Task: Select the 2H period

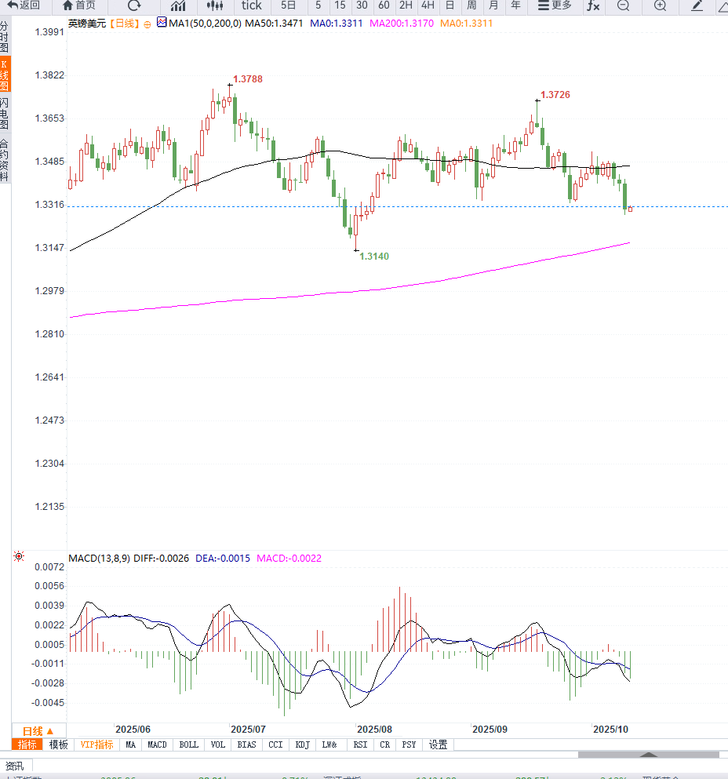Action: click(x=406, y=5)
